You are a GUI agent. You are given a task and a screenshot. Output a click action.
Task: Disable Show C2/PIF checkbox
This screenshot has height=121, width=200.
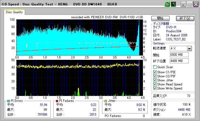pos(155,76)
